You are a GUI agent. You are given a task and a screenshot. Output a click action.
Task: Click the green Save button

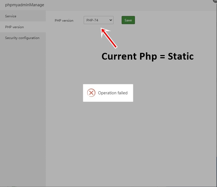[x=128, y=20]
